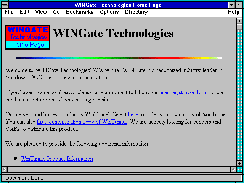The image size is (244, 183).
Task: Click the vertical scrollbar track below thumb
Action: (239, 95)
